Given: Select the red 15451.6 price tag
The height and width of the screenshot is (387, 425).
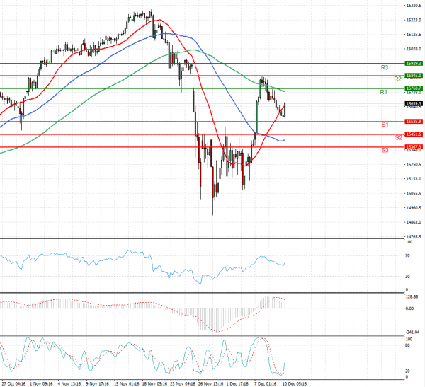Looking at the screenshot, I should click(x=414, y=134).
